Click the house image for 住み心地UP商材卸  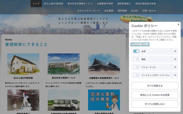click(x=23, y=64)
